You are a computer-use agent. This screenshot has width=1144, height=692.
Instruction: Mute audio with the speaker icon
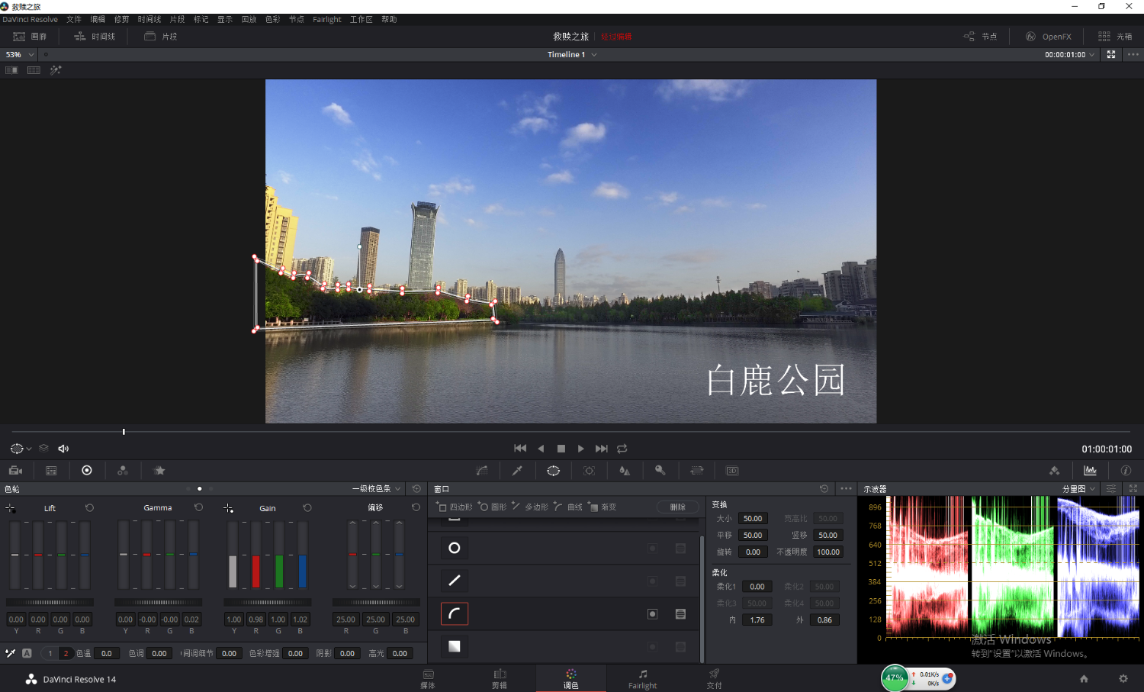[63, 449]
